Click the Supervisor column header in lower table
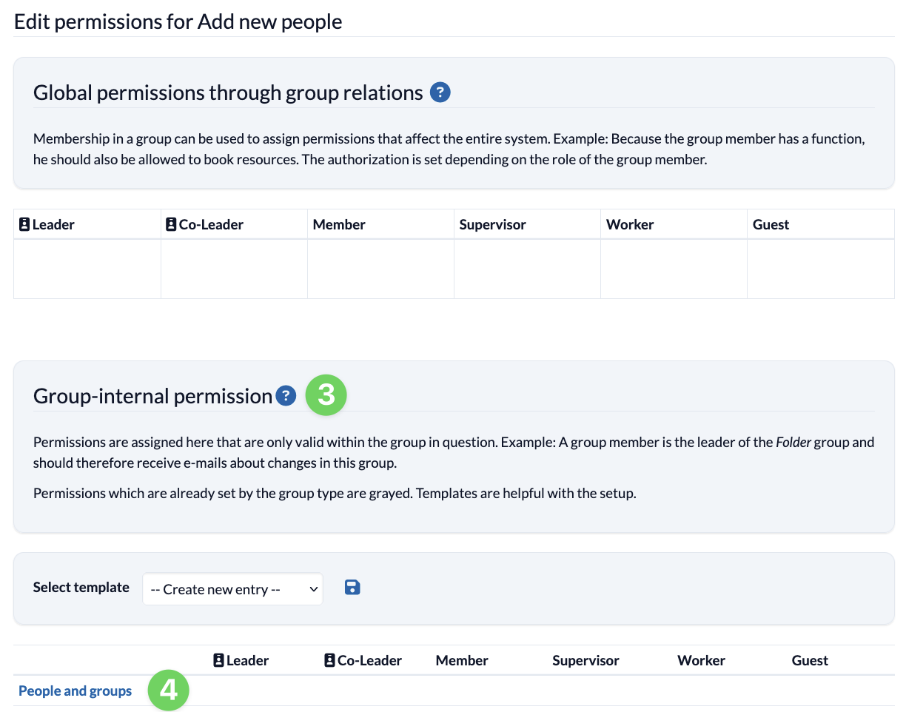Viewport: 906px width, 712px height. click(585, 660)
